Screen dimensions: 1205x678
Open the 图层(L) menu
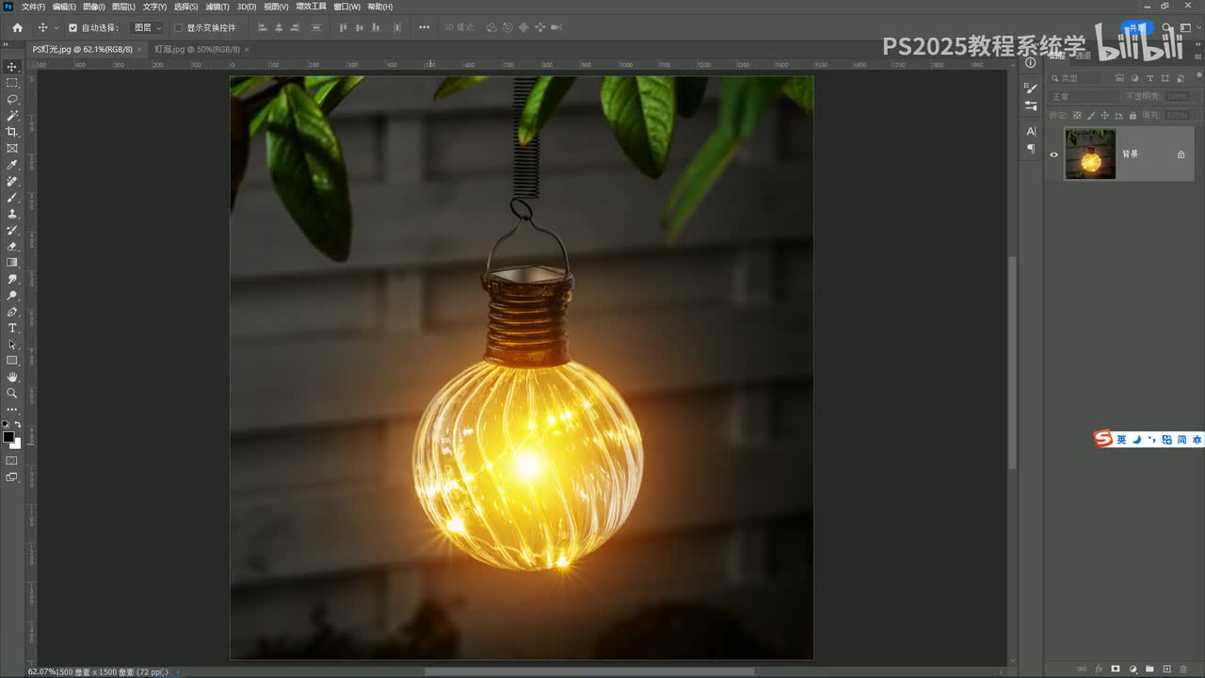124,7
